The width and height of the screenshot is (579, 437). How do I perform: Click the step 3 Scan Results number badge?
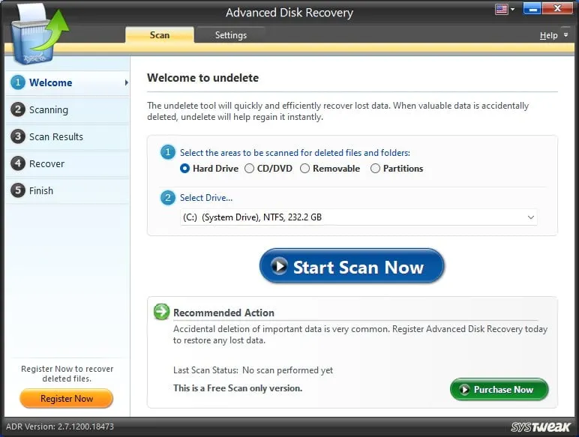[18, 136]
